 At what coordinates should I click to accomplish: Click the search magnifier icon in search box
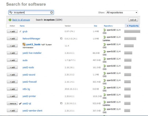pos(11,12)
